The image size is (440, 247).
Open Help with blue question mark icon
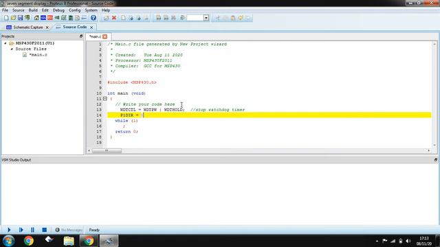(93, 18)
